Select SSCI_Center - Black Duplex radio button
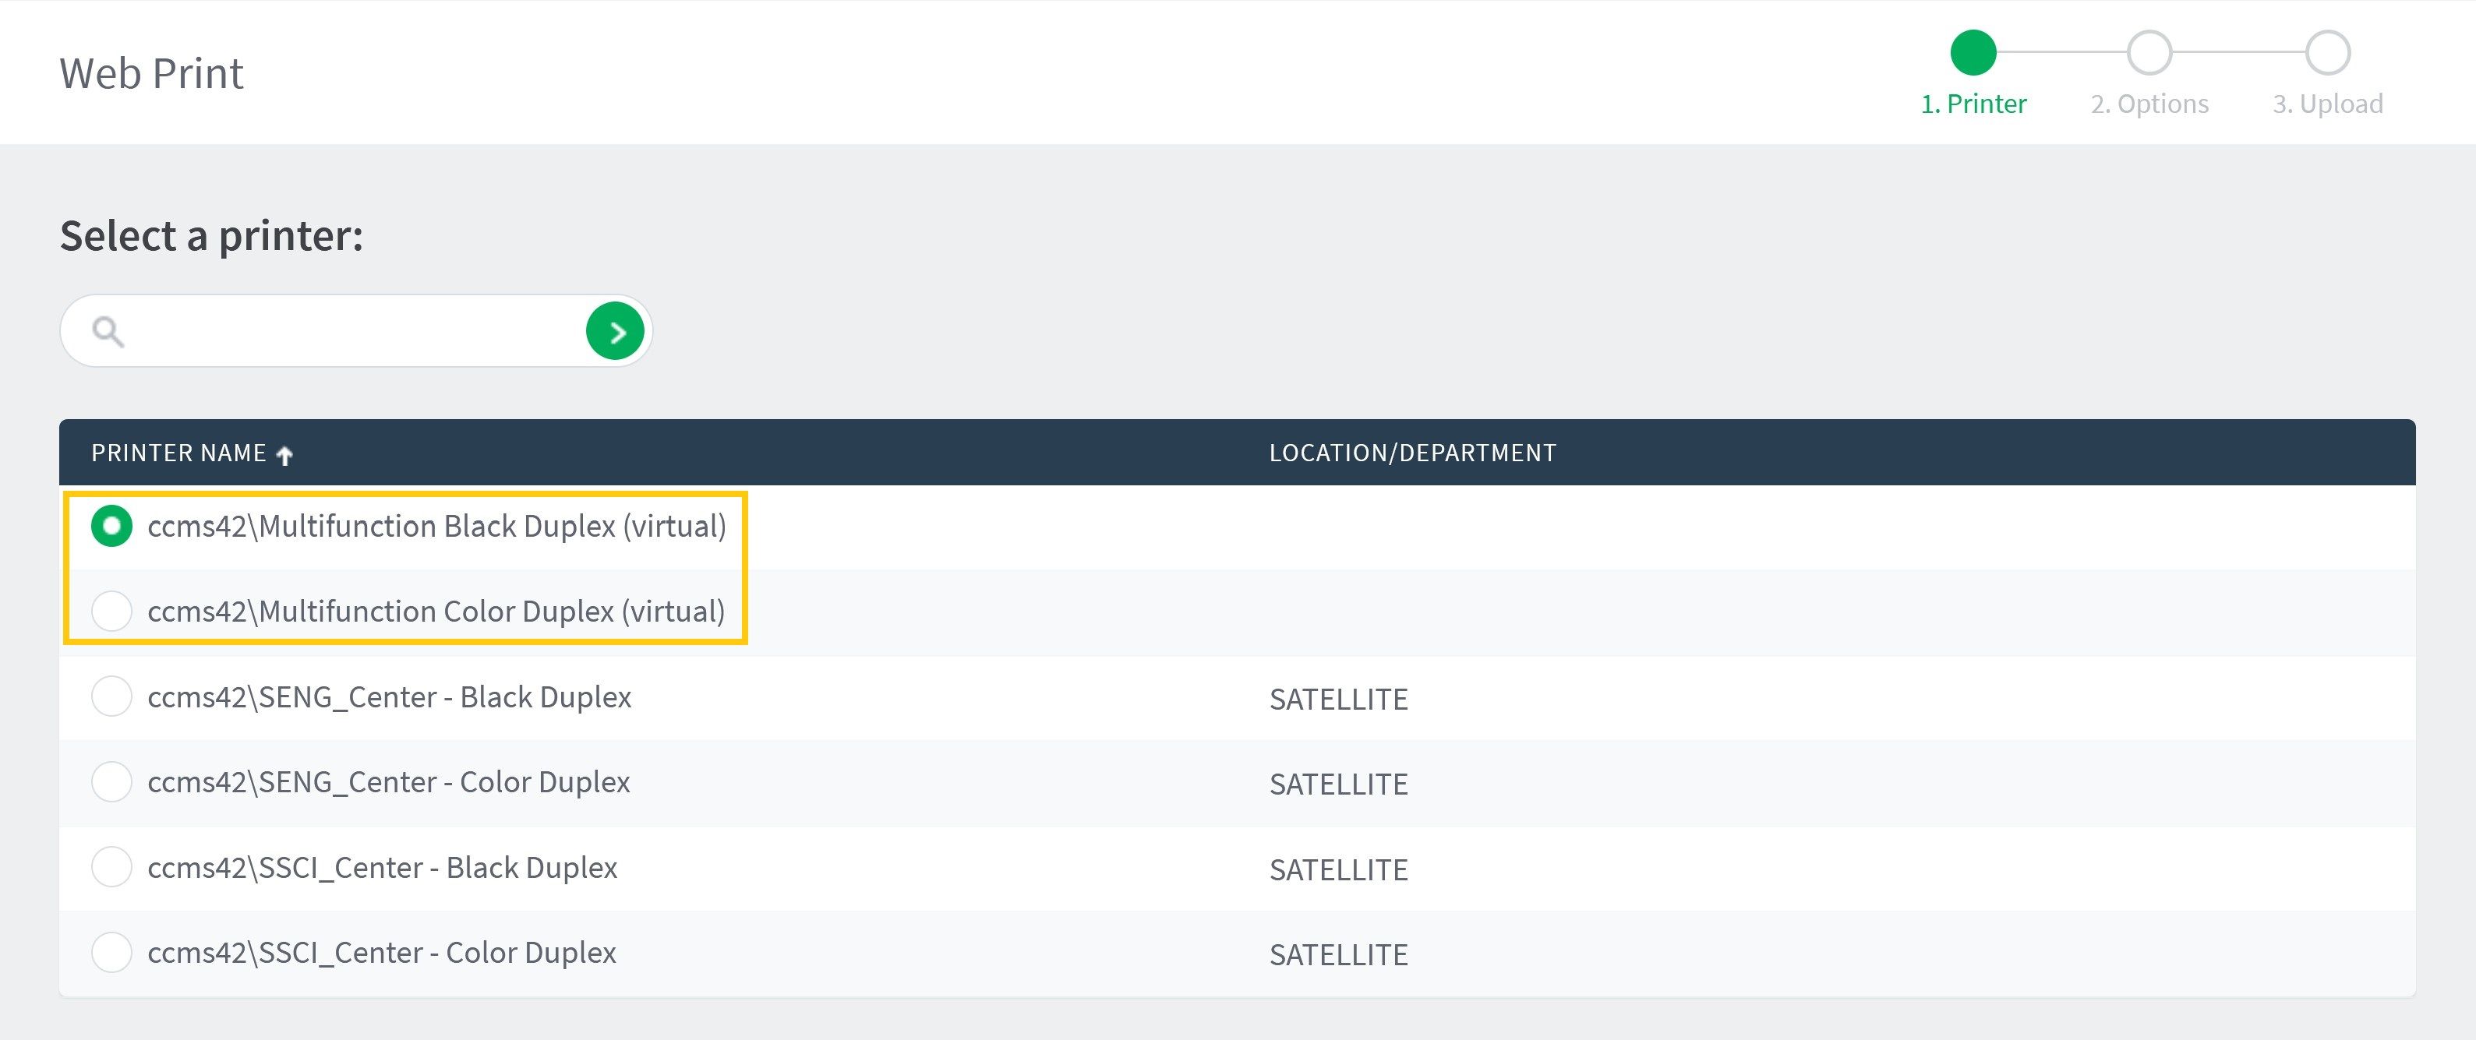 point(111,867)
